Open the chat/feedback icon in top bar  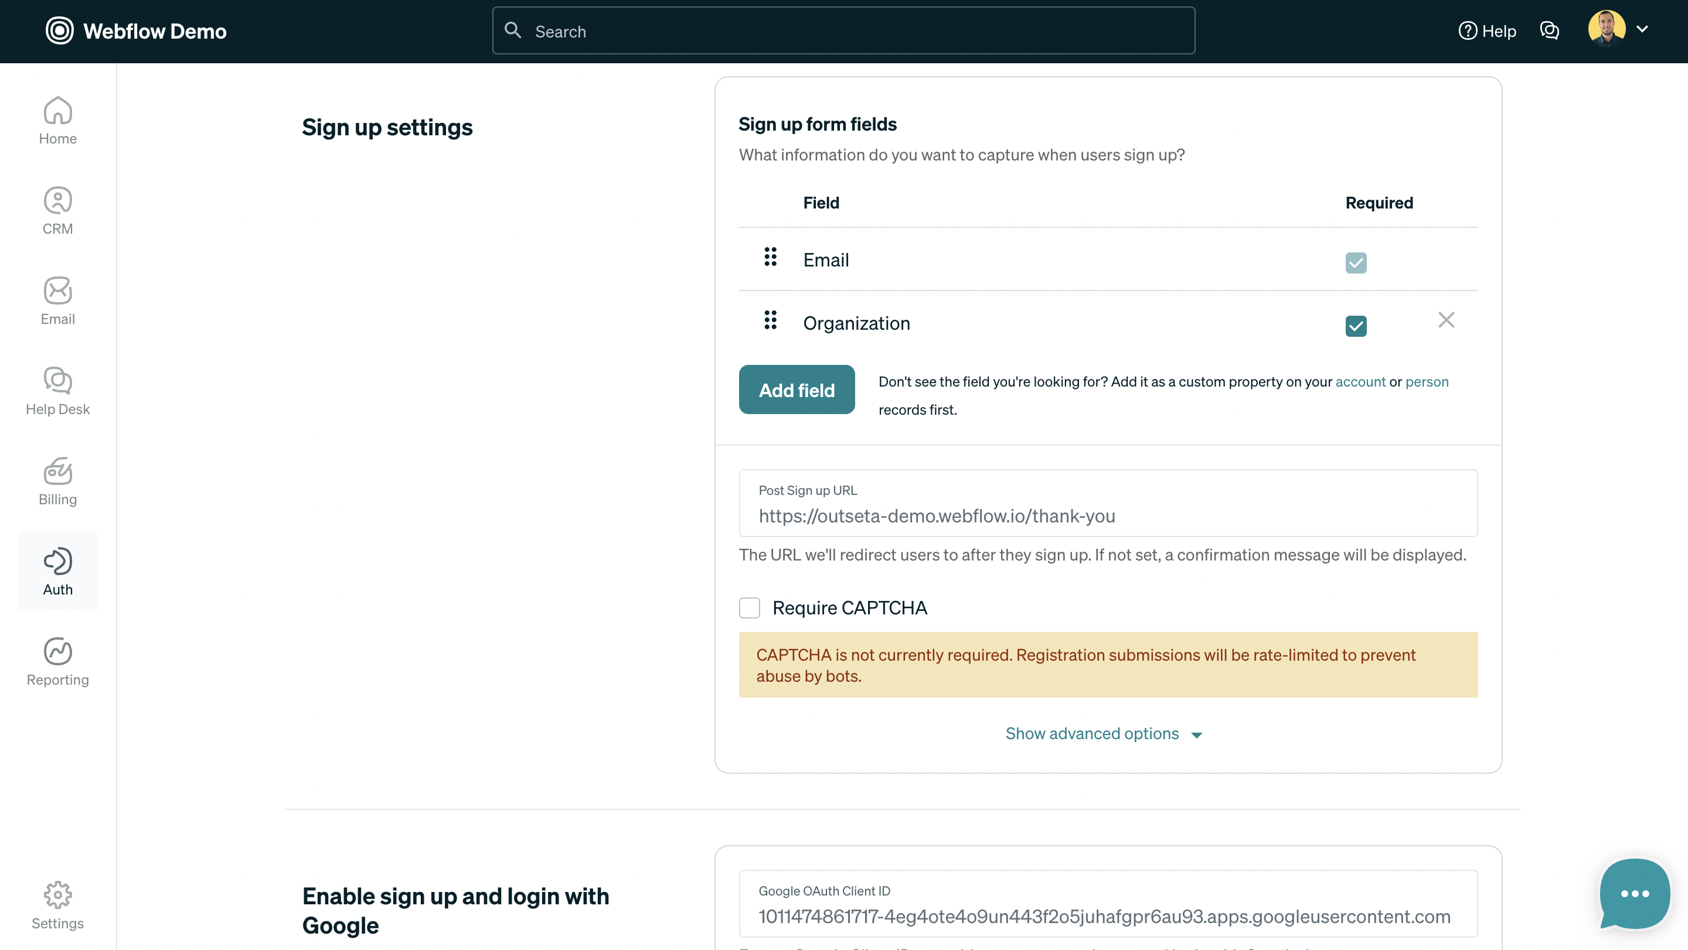coord(1550,30)
